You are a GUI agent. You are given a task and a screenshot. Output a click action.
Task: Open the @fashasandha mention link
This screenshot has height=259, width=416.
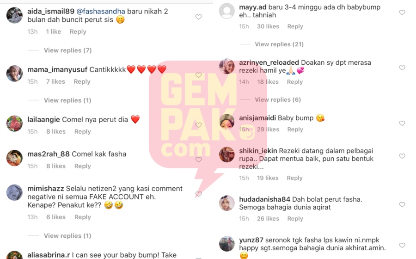101,12
